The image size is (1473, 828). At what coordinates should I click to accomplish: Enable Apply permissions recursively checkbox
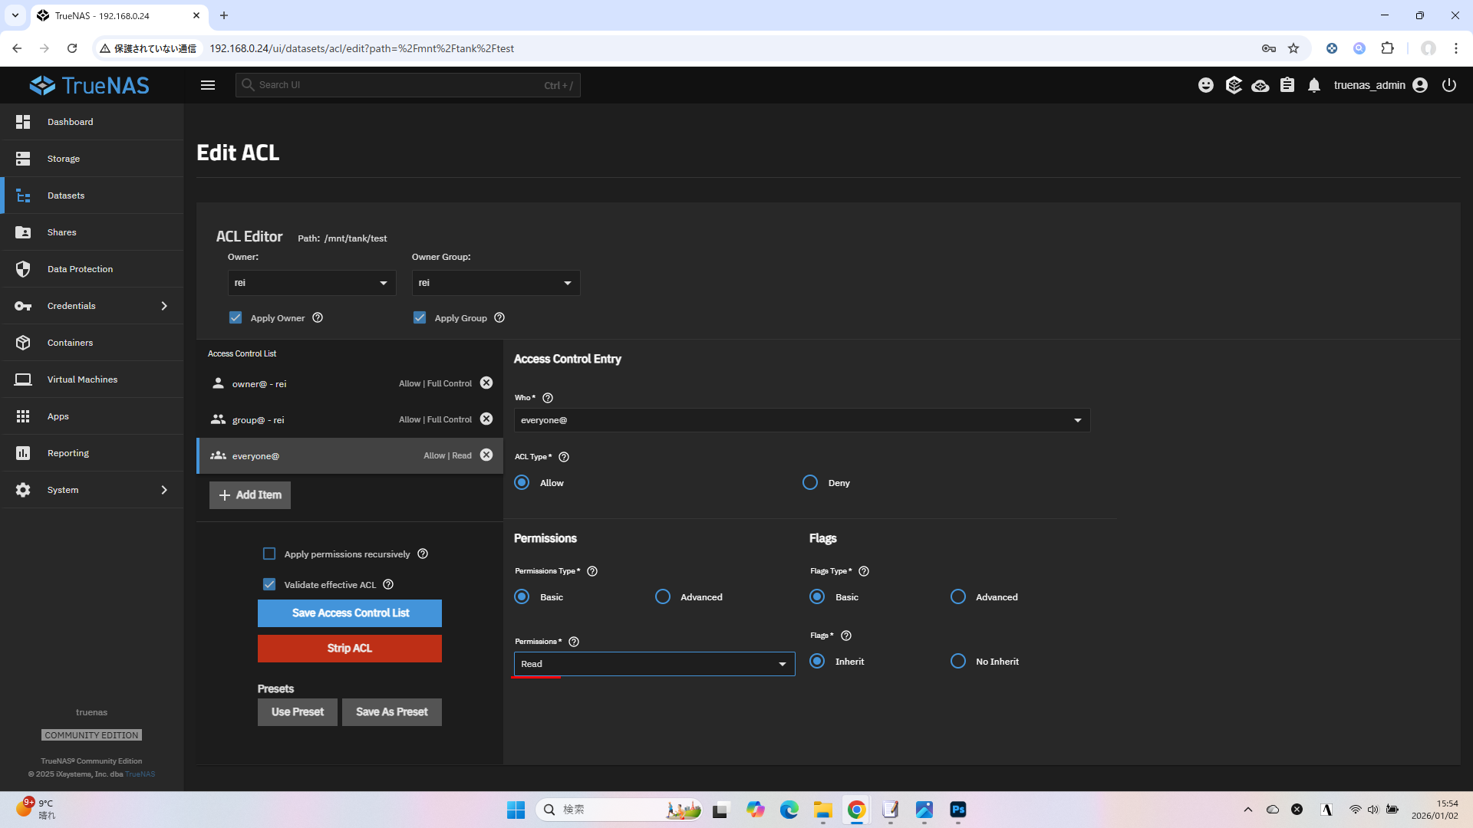(269, 554)
